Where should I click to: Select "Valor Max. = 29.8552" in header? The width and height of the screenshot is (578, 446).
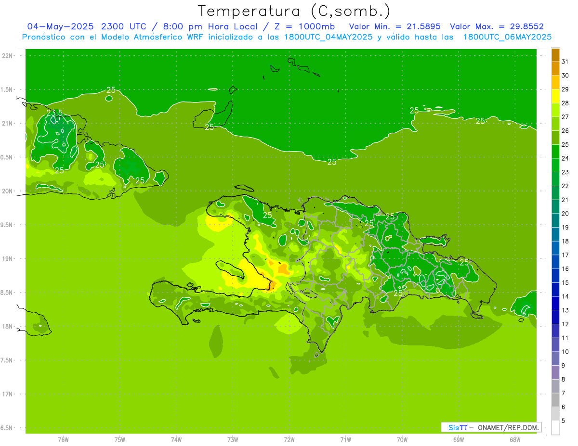[497, 26]
